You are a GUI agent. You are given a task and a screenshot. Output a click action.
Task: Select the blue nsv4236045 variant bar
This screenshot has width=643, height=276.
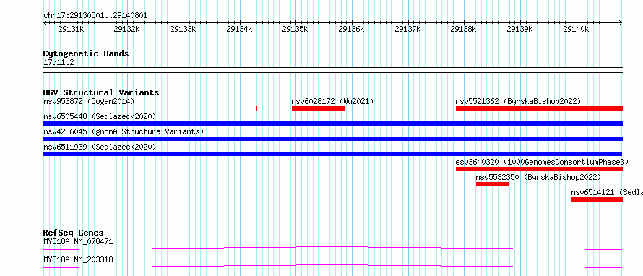tap(333, 139)
